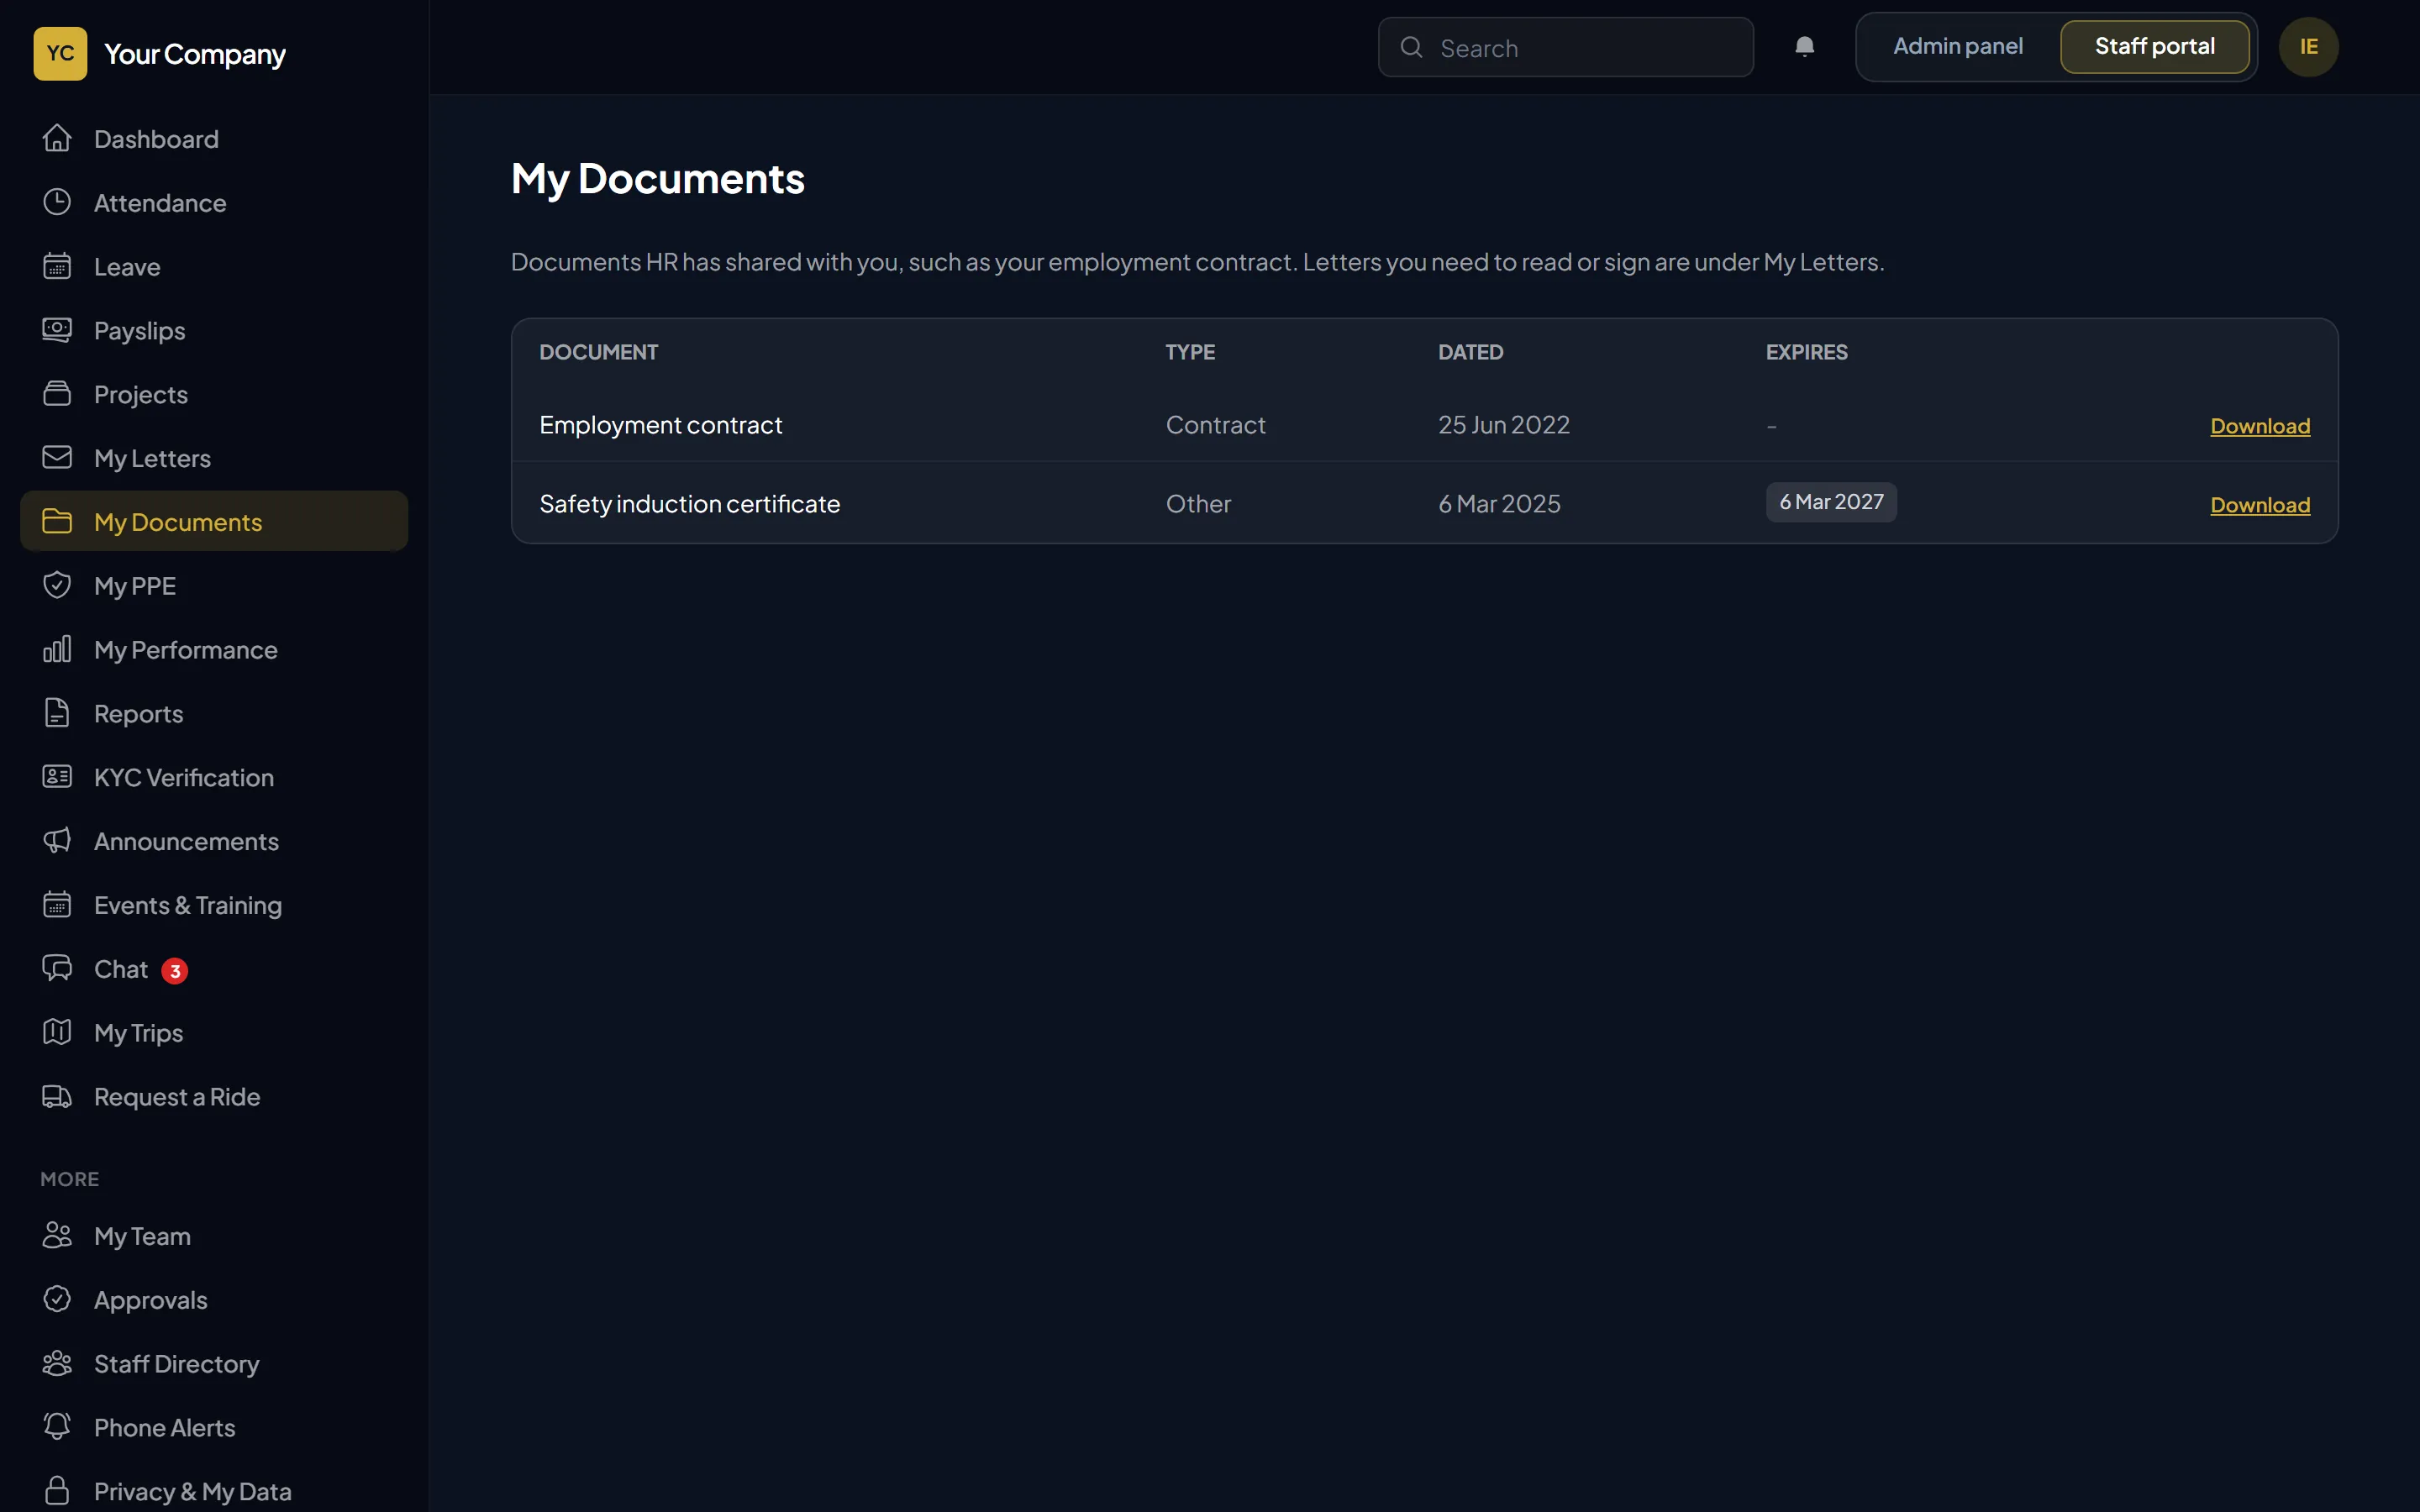Click the Payslips banknote icon
Image resolution: width=2420 pixels, height=1512 pixels.
tap(57, 330)
